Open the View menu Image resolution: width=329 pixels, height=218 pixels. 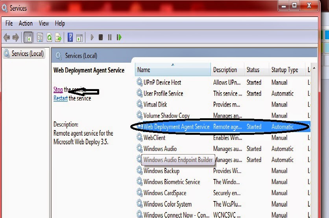coord(44,23)
